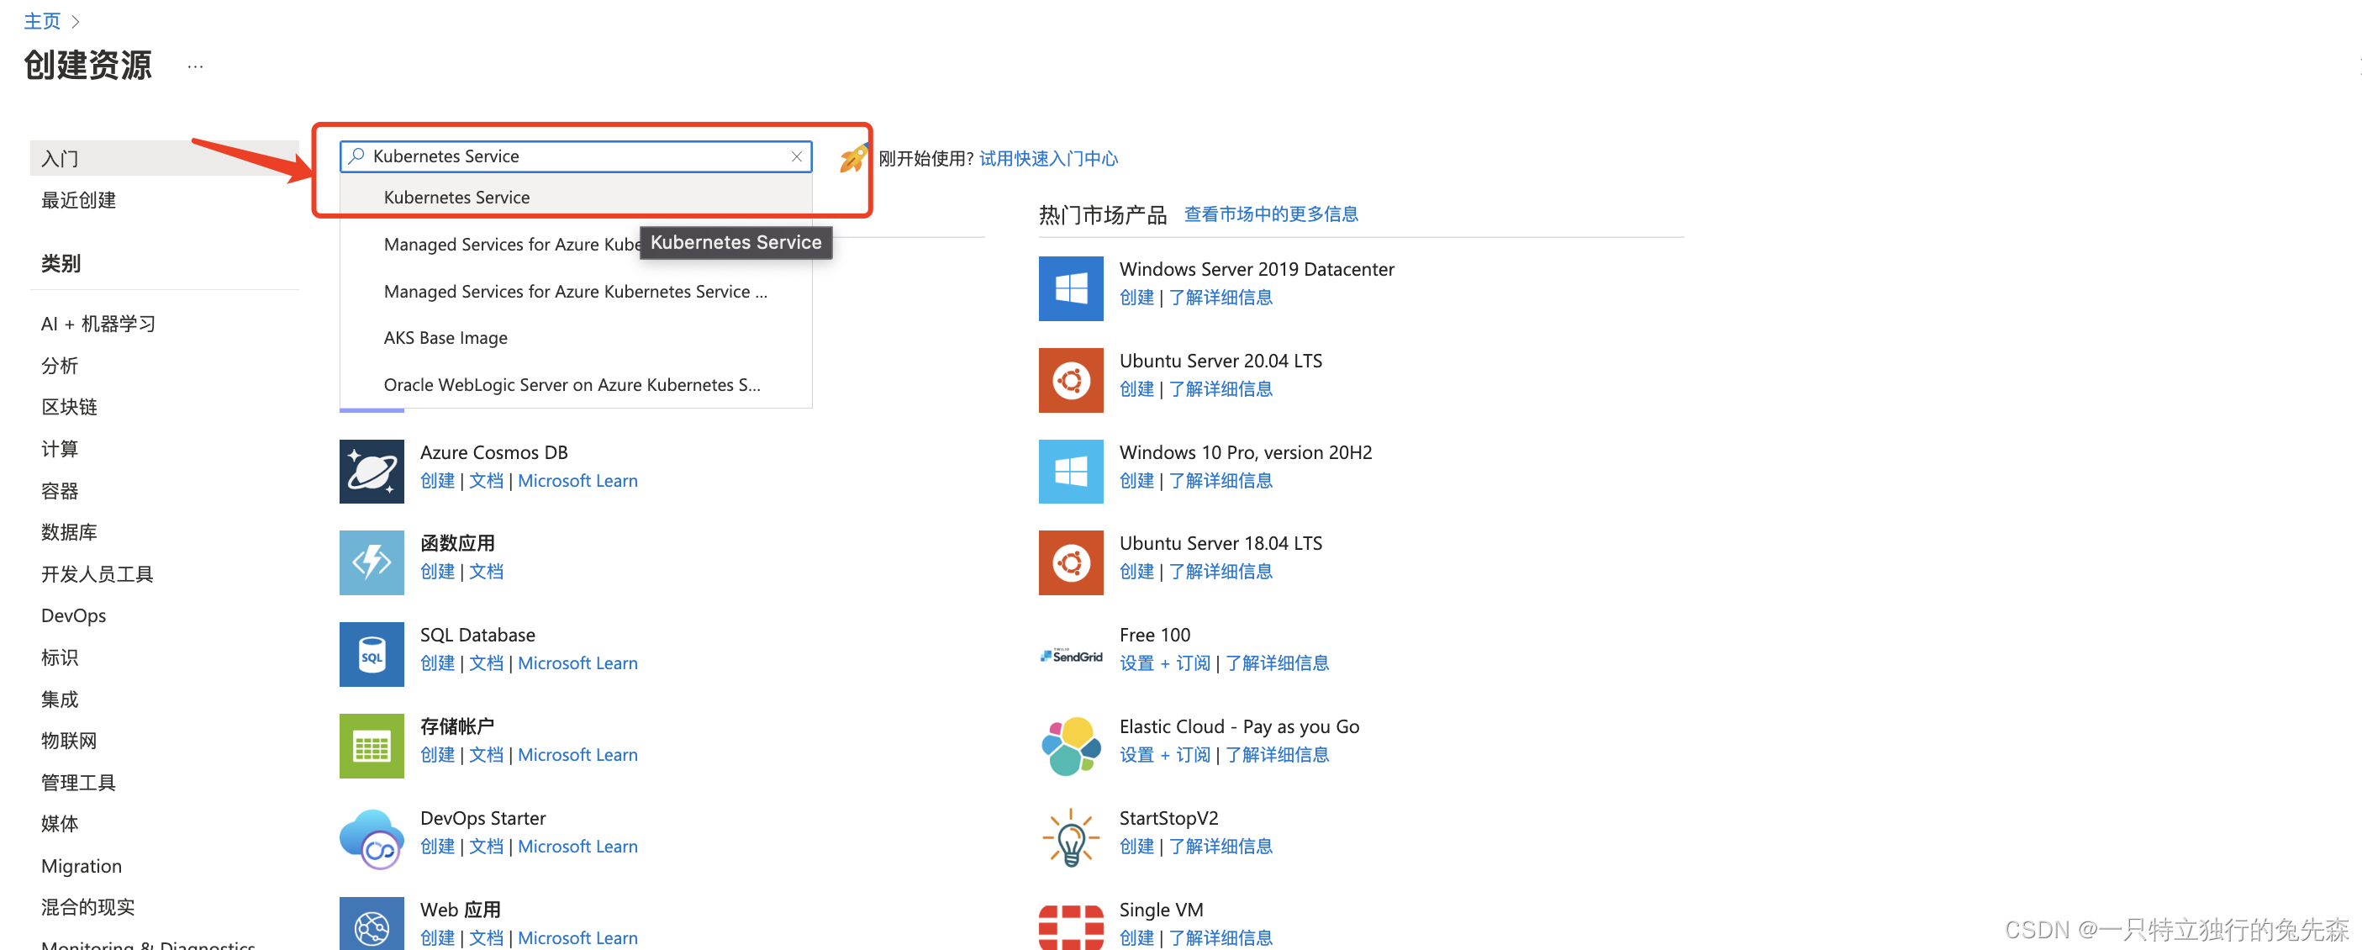Viewport: 2362px width, 950px height.
Task: Click the Elastic Cloud logo icon
Action: tap(1071, 746)
